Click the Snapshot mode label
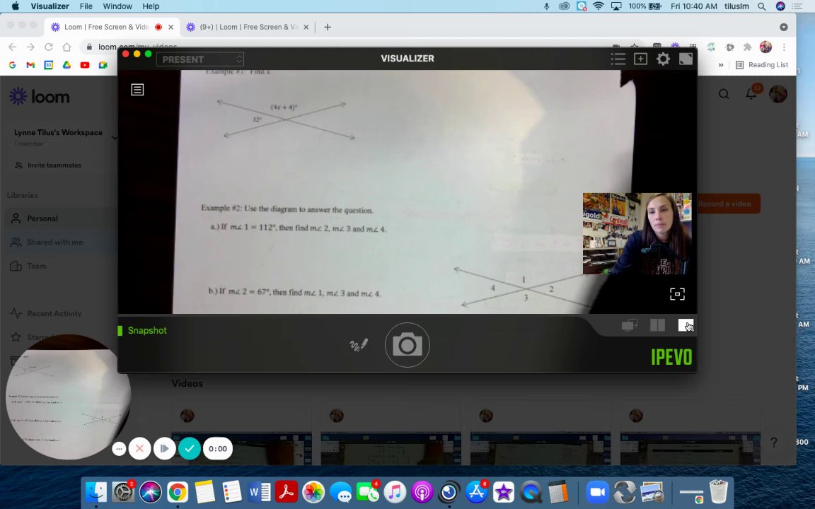Image resolution: width=815 pixels, height=509 pixels. [x=147, y=331]
